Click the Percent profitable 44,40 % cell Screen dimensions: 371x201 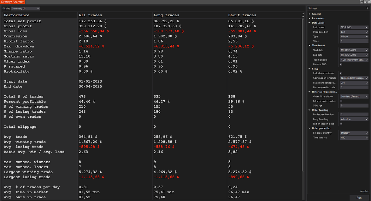click(x=86, y=102)
